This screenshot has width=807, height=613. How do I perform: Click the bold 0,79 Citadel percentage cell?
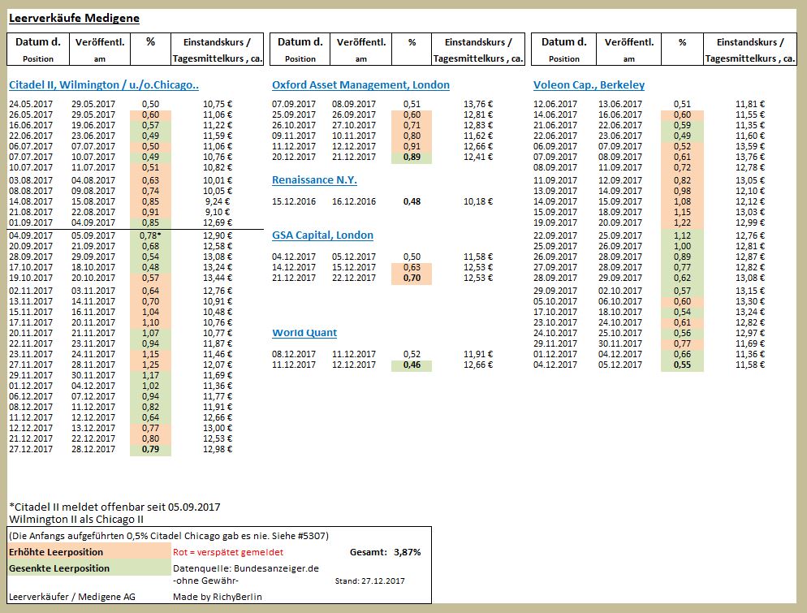coord(150,449)
